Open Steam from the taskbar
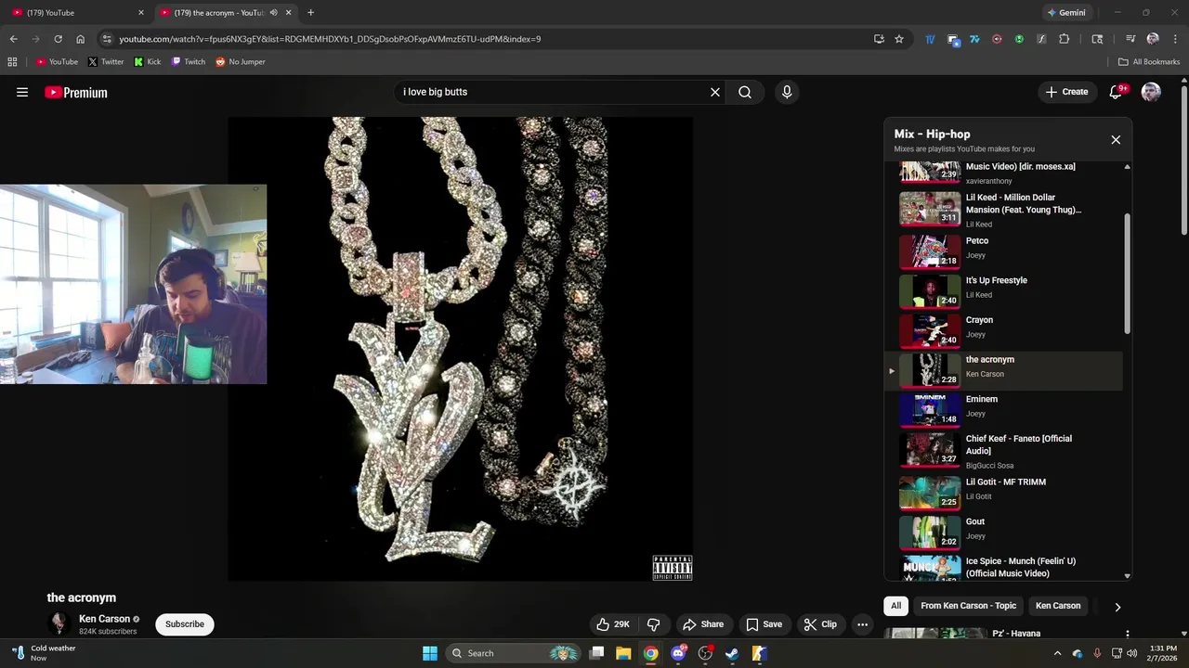1189x668 pixels. pos(732,653)
